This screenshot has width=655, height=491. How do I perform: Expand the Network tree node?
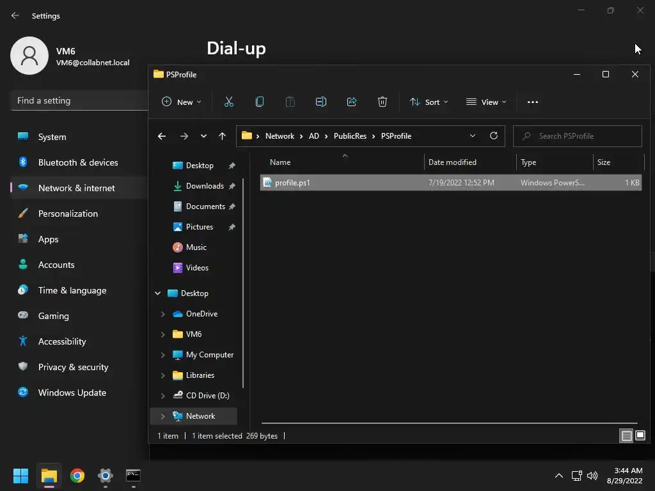coord(163,416)
